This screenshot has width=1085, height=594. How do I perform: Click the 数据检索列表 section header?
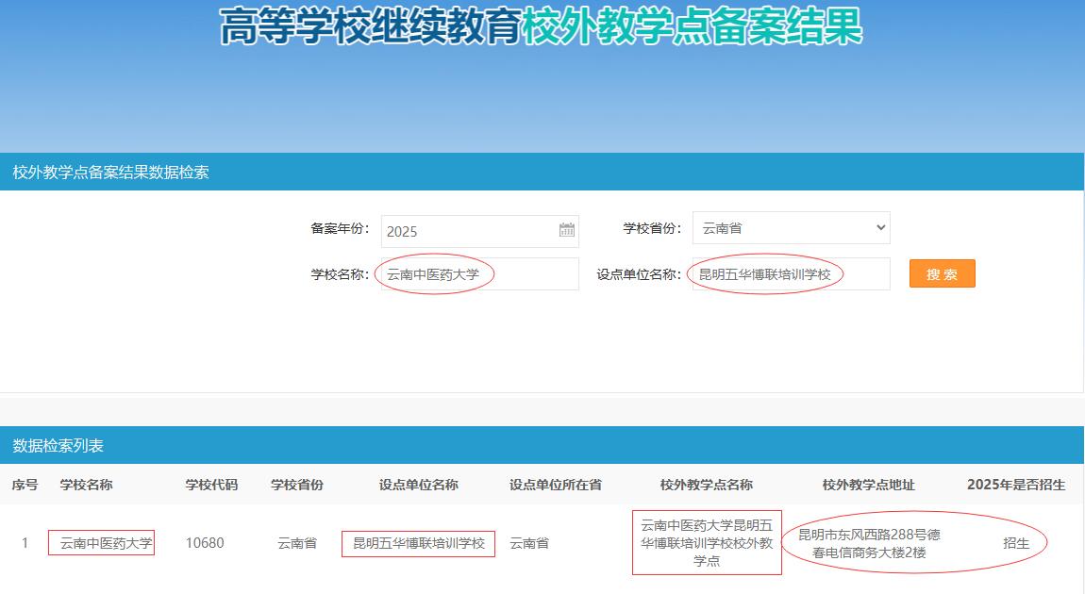coord(58,445)
